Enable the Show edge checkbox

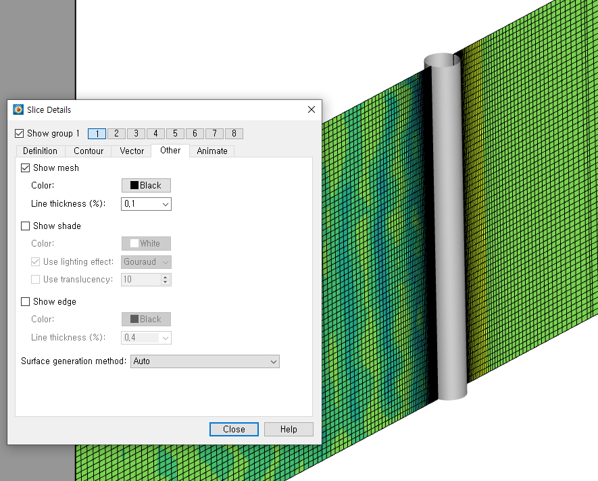click(25, 302)
